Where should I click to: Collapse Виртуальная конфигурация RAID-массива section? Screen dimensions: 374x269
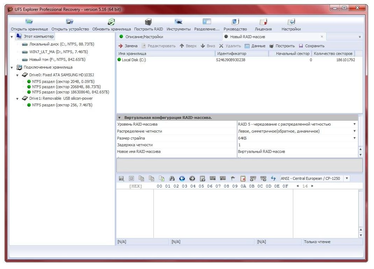click(x=119, y=118)
